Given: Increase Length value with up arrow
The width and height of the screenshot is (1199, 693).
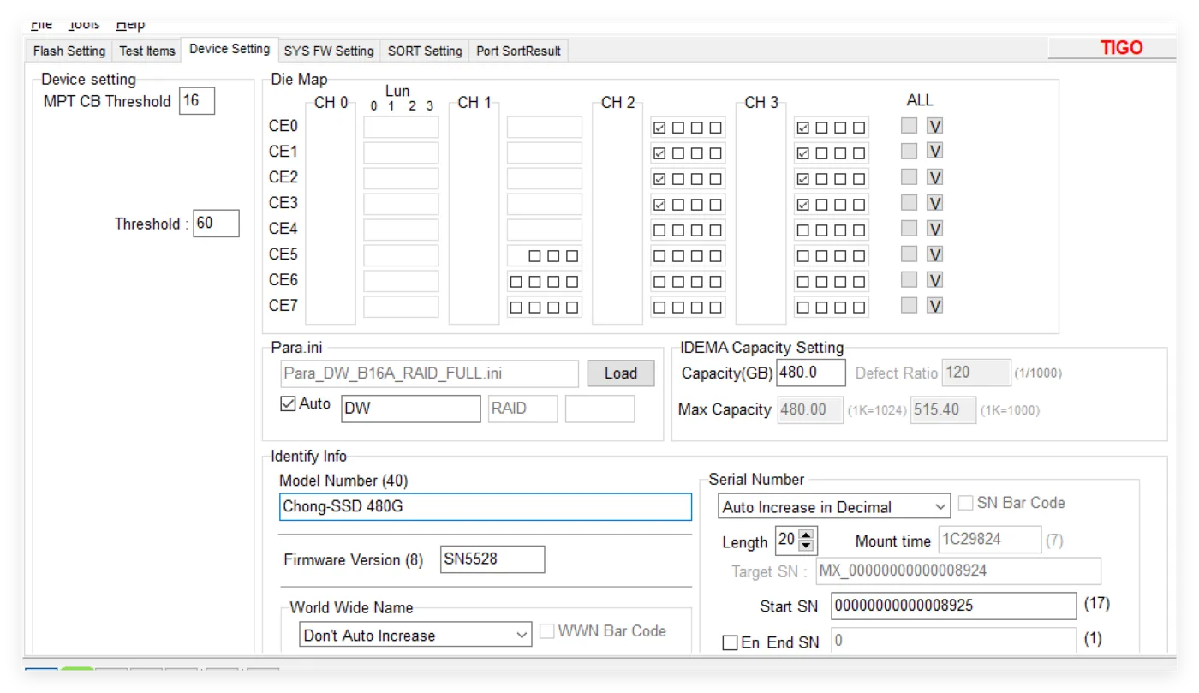Looking at the screenshot, I should point(807,535).
